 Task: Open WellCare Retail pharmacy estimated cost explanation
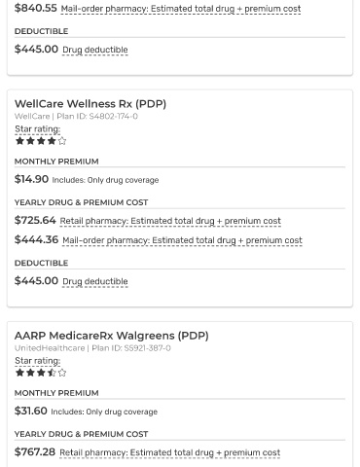[x=170, y=221]
